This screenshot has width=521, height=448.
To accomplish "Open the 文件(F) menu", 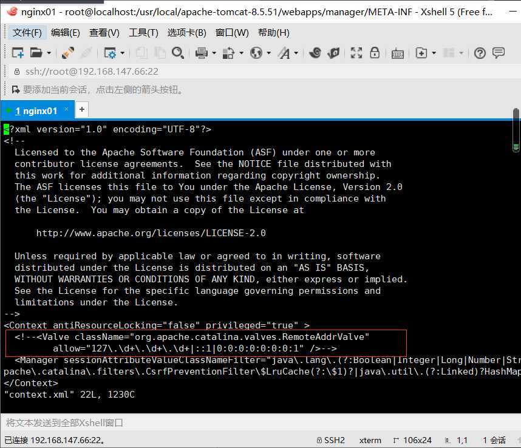I will pyautogui.click(x=27, y=33).
